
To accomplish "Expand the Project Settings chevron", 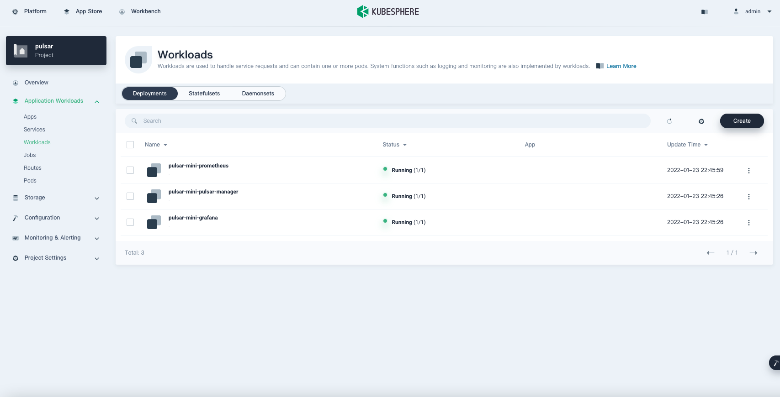I will 97,259.
